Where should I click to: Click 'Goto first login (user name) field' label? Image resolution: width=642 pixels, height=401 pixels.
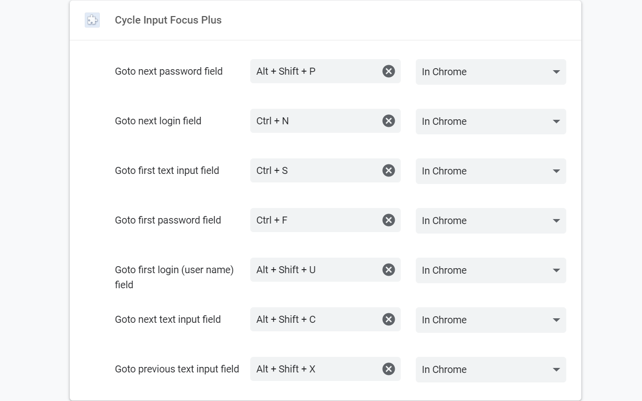174,277
